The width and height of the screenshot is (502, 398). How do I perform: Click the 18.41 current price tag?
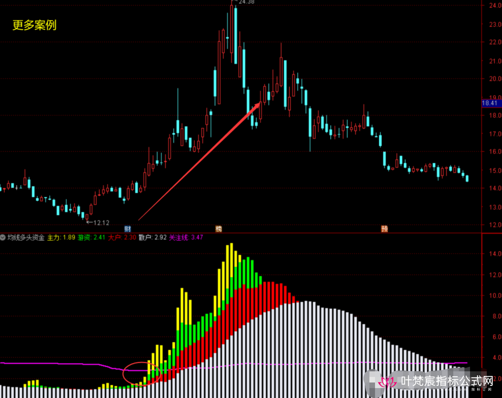[x=491, y=103]
